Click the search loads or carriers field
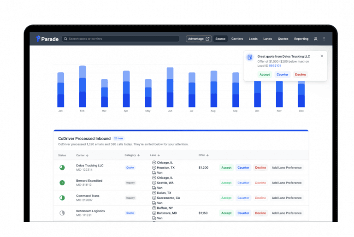 [121, 39]
